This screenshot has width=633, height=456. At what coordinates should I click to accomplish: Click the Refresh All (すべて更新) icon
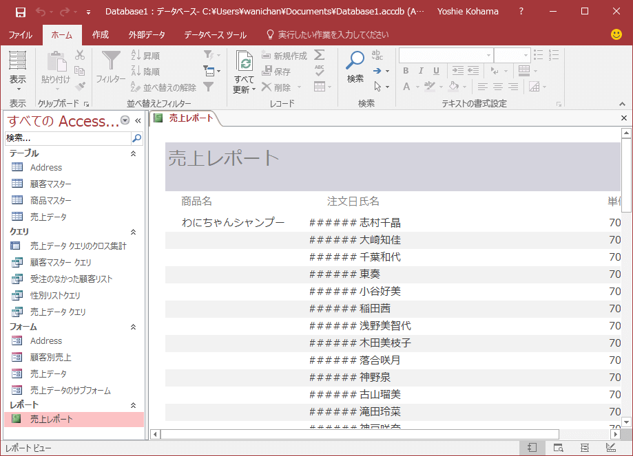coord(244,62)
